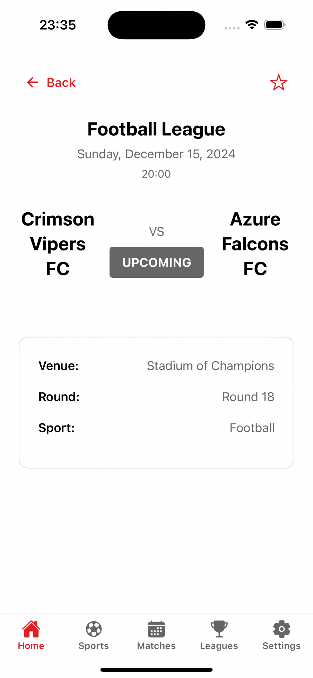Open the Matches calendar icon
Image resolution: width=313 pixels, height=678 pixels.
pos(156,629)
